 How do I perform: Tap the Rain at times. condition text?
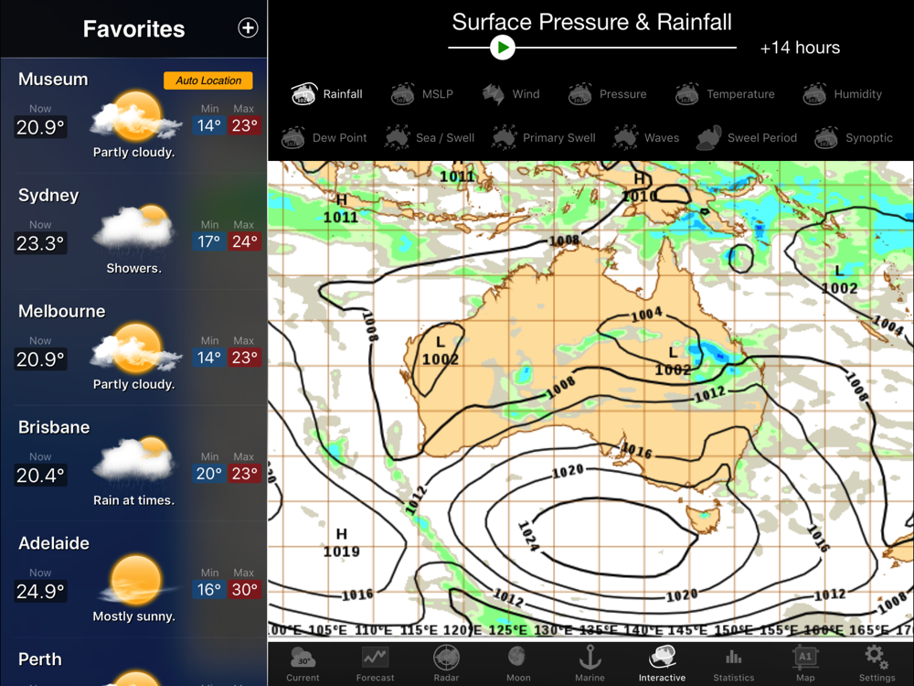click(133, 500)
